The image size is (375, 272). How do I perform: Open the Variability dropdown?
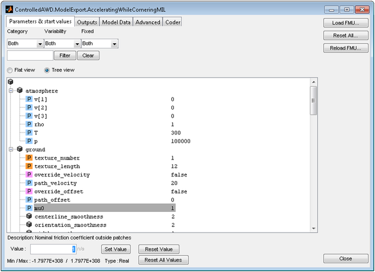coord(62,44)
